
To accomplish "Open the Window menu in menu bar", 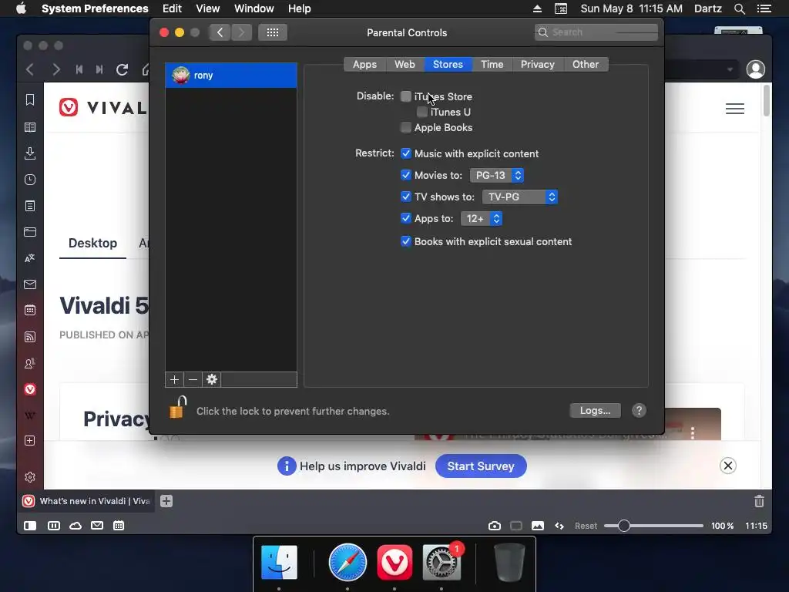I will (254, 8).
